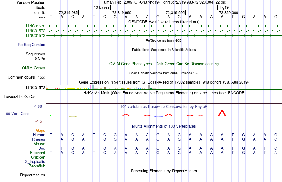Open Short Genetic Variants from dbSNP release 155 title
282x182 pixels.
164,73
